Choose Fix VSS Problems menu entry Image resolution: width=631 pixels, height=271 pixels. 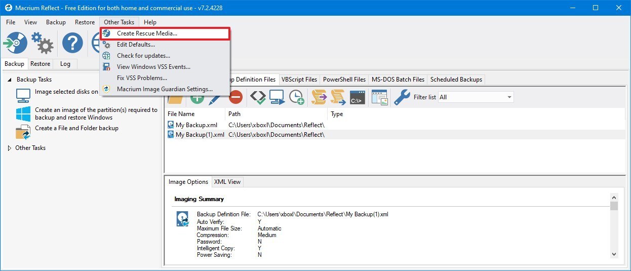pos(165,78)
